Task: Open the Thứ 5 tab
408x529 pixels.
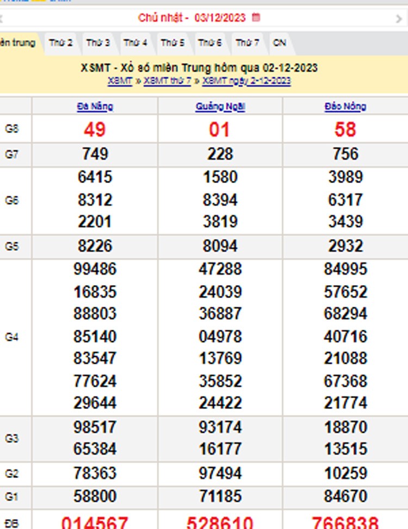Action: [x=172, y=42]
